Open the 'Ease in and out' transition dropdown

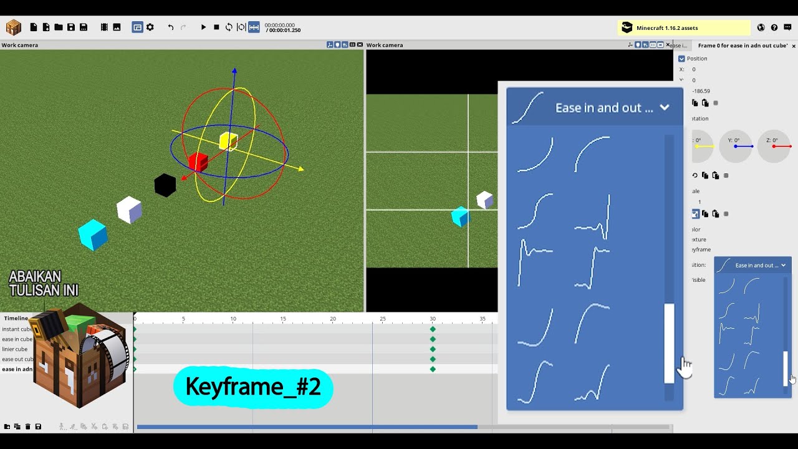point(752,265)
